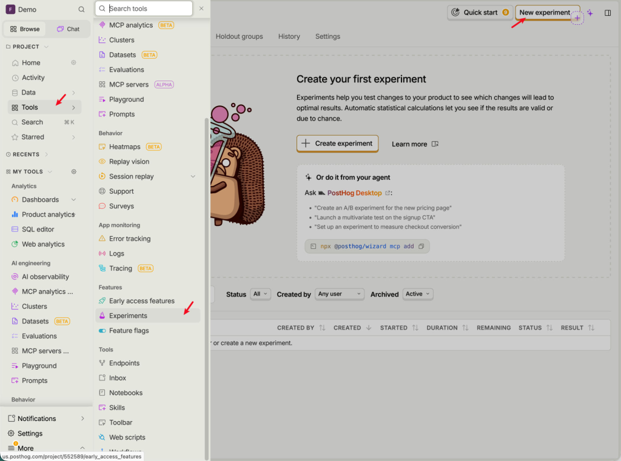Open Product analytics in sidebar
The height and width of the screenshot is (461, 621).
pos(44,214)
